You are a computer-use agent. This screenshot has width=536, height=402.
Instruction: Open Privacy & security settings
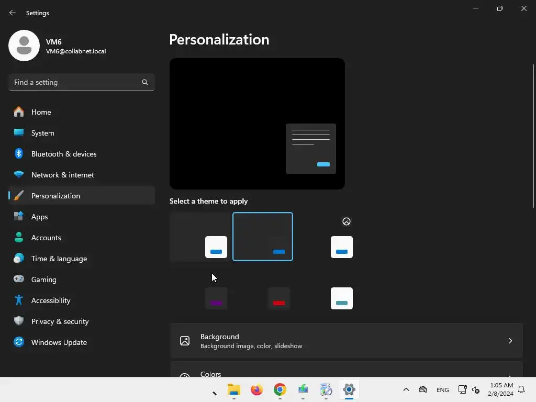pyautogui.click(x=81, y=321)
